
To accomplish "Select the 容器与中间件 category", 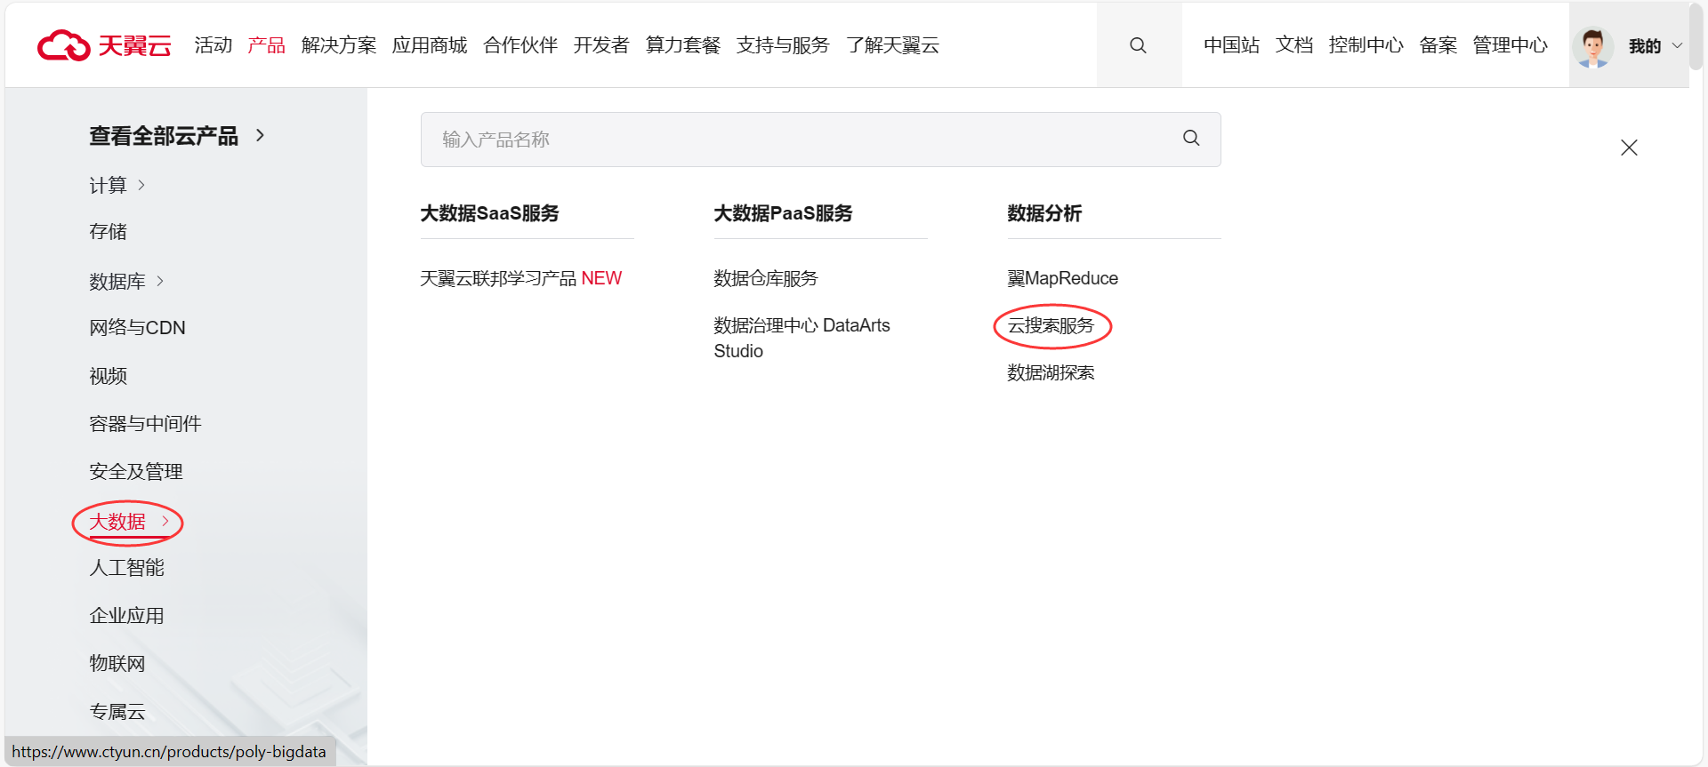I will [145, 424].
